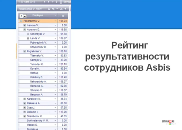Click the 104.04 rating cell
This screenshot has width=182, height=130.
[x=63, y=21]
